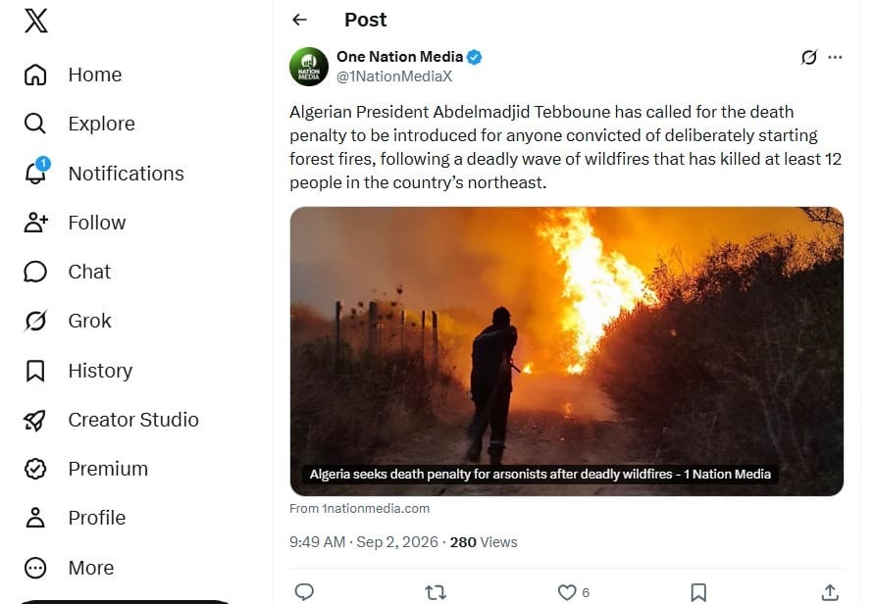
Task: Share the post with upload icon
Action: (830, 591)
